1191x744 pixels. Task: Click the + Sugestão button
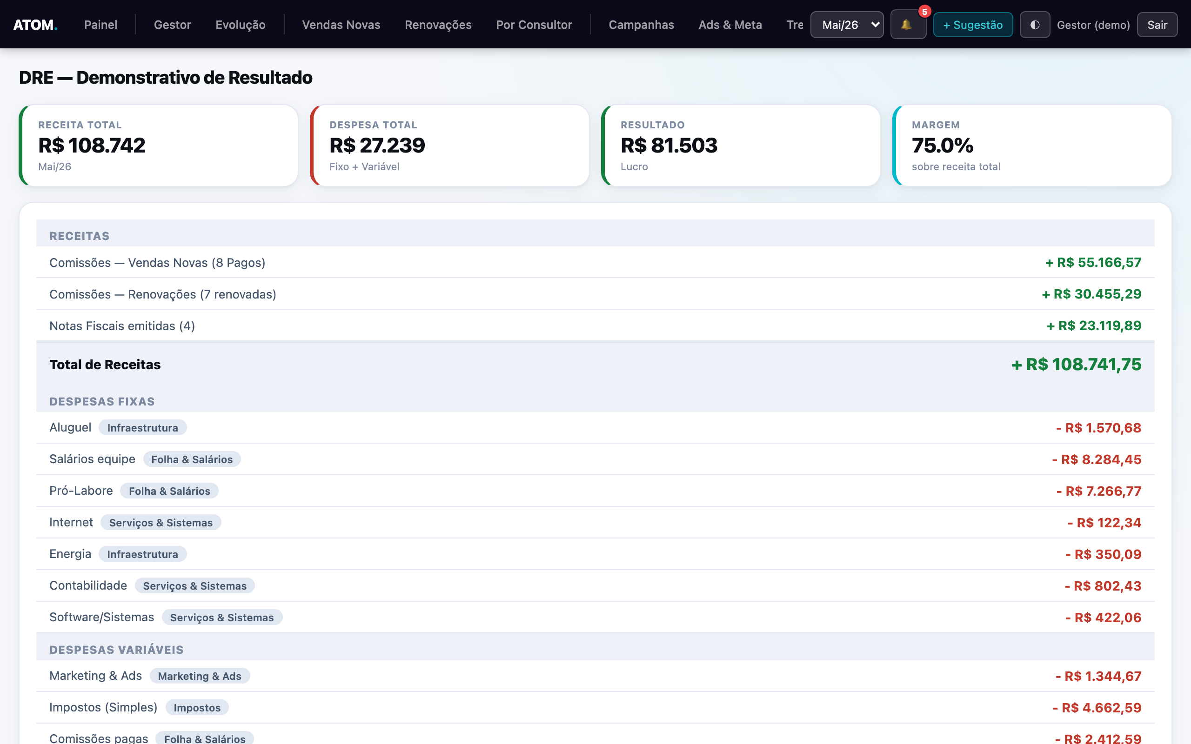pyautogui.click(x=973, y=25)
